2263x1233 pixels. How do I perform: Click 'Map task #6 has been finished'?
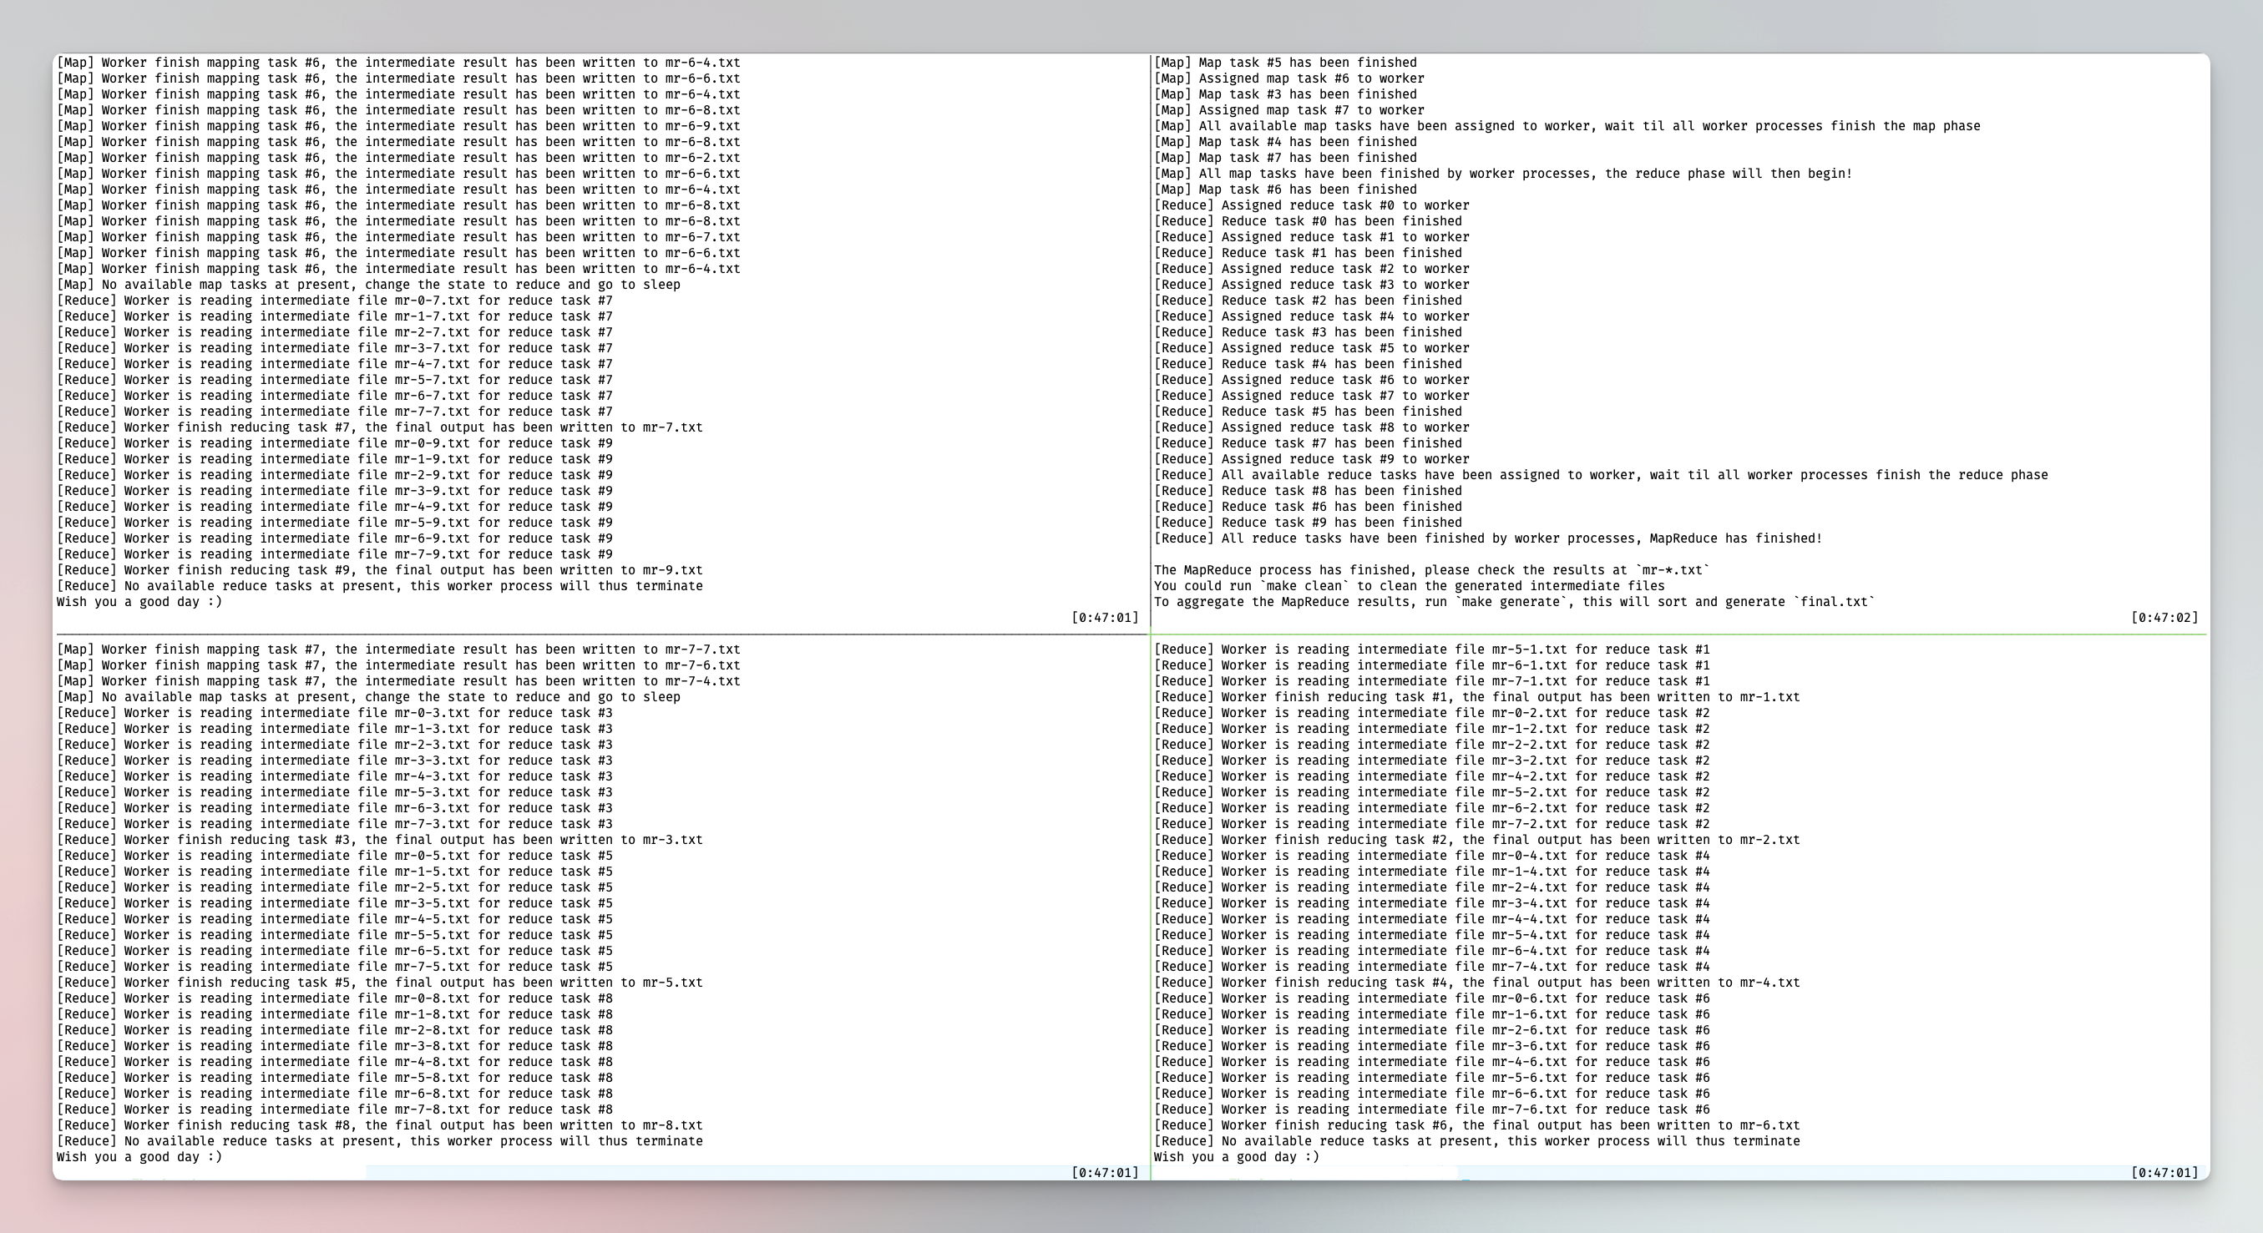(1285, 189)
